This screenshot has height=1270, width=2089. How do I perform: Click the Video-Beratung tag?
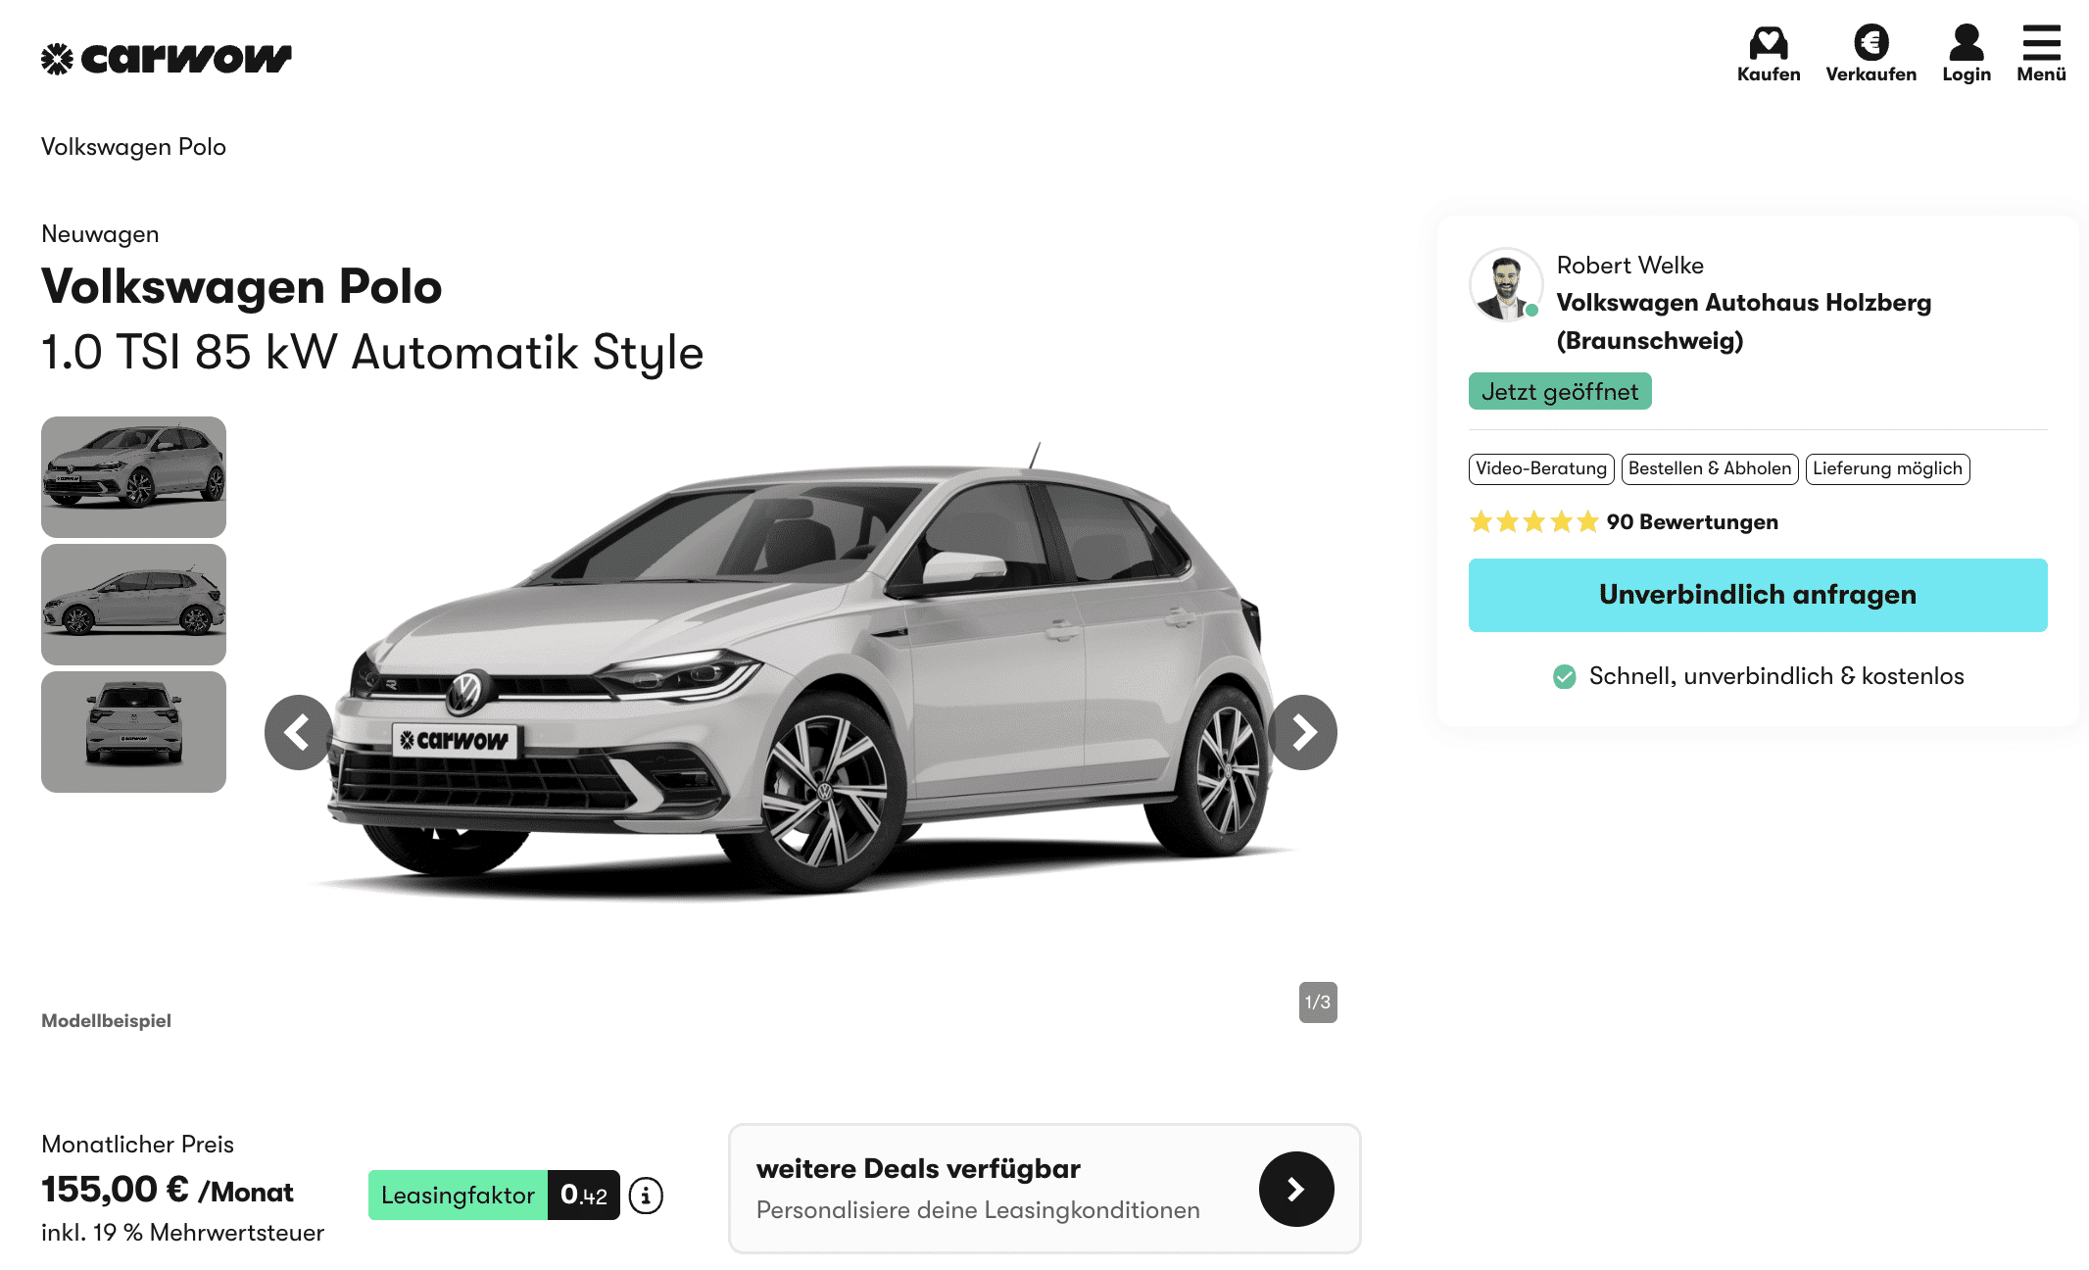(1541, 468)
